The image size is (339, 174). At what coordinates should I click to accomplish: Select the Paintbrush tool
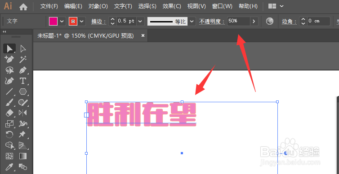9,102
